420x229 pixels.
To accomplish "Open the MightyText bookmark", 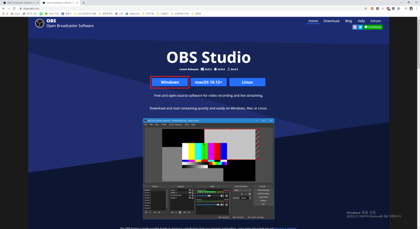I will [x=132, y=14].
